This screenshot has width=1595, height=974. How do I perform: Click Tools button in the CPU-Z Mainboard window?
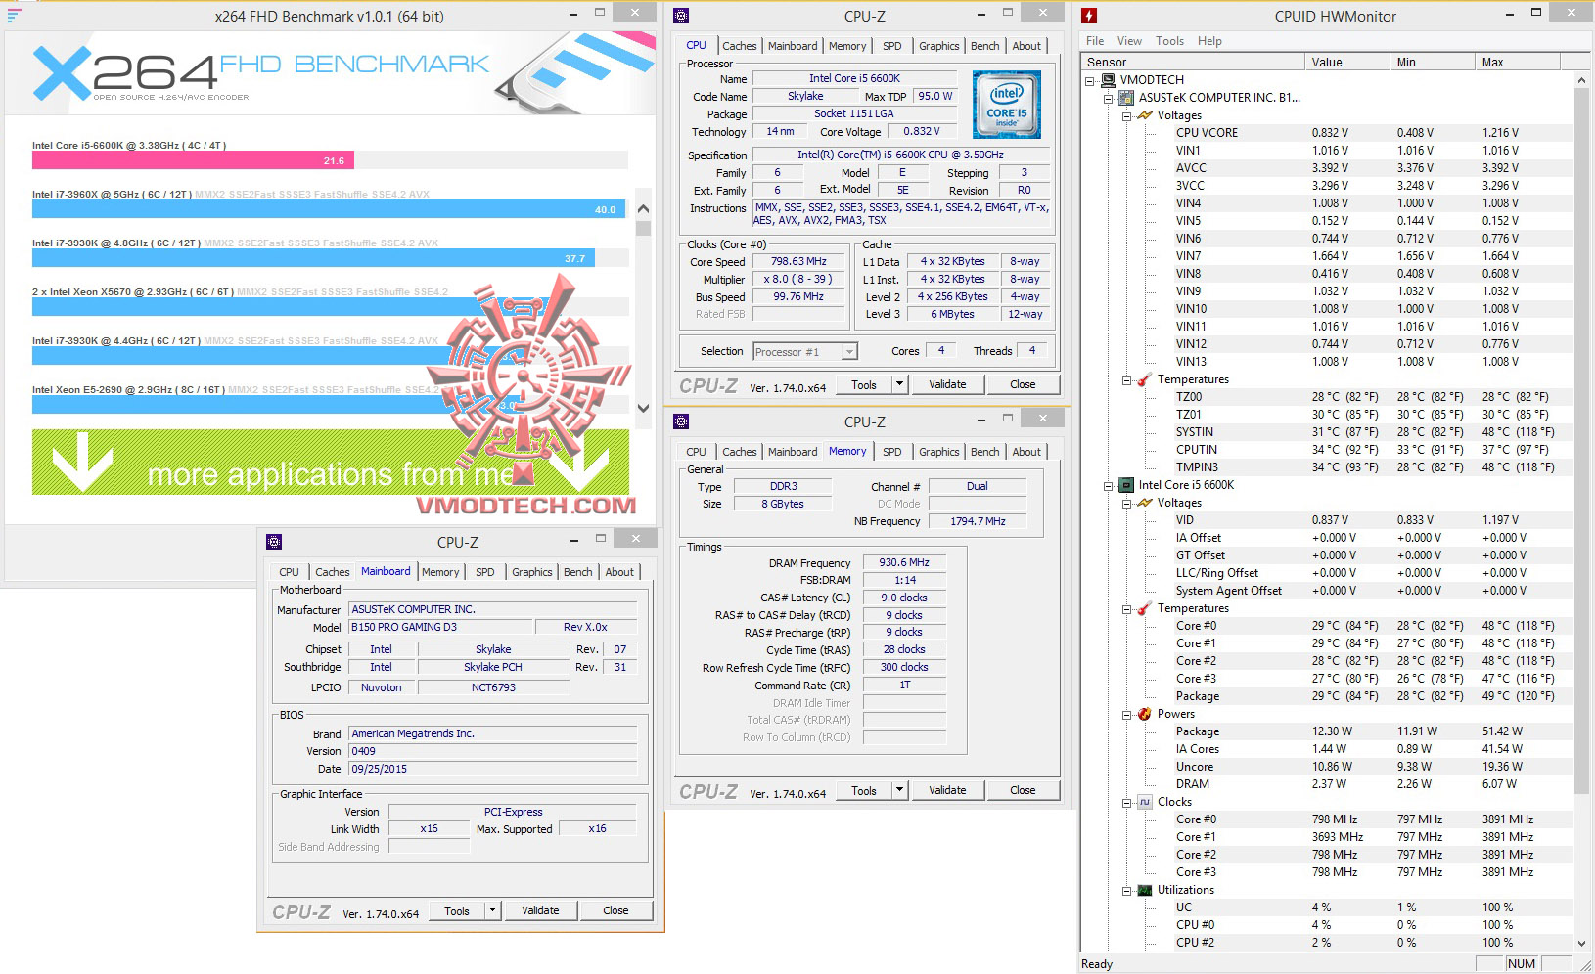pos(457,910)
